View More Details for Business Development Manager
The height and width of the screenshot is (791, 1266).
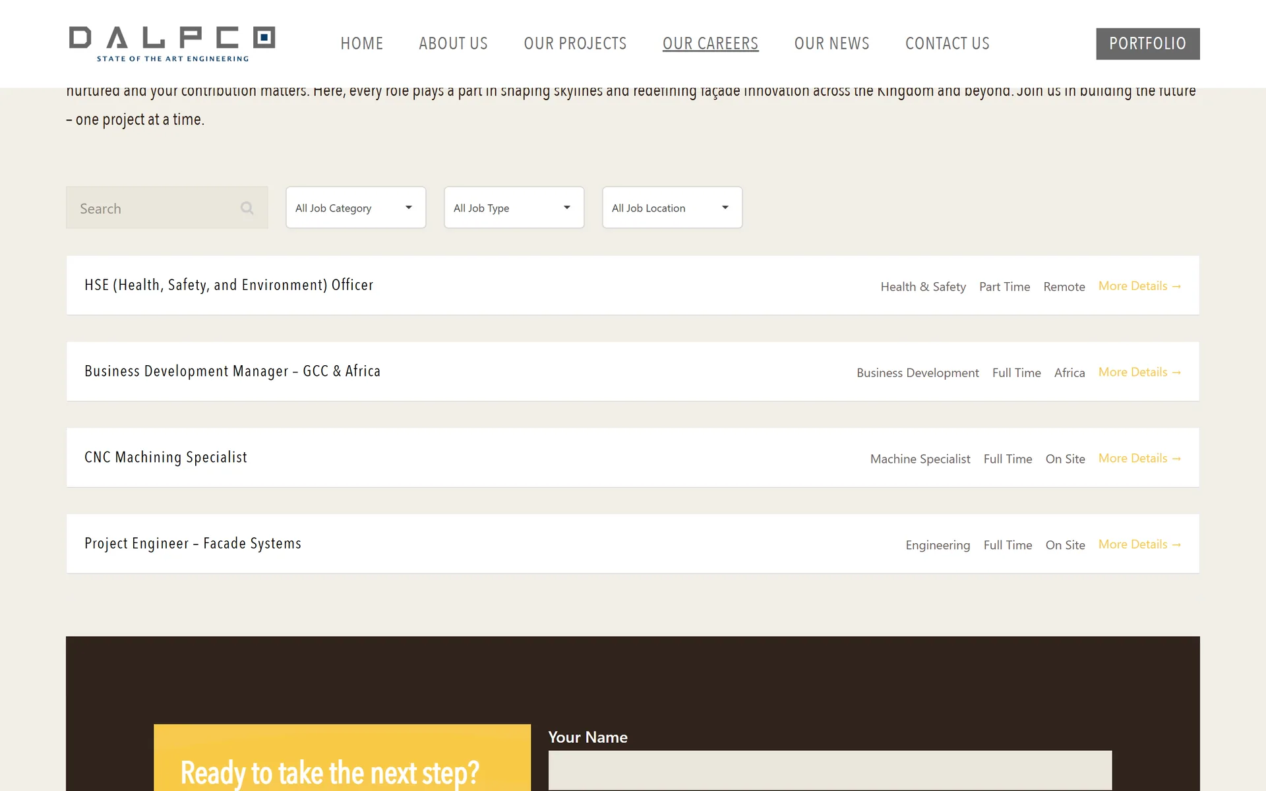tap(1140, 372)
